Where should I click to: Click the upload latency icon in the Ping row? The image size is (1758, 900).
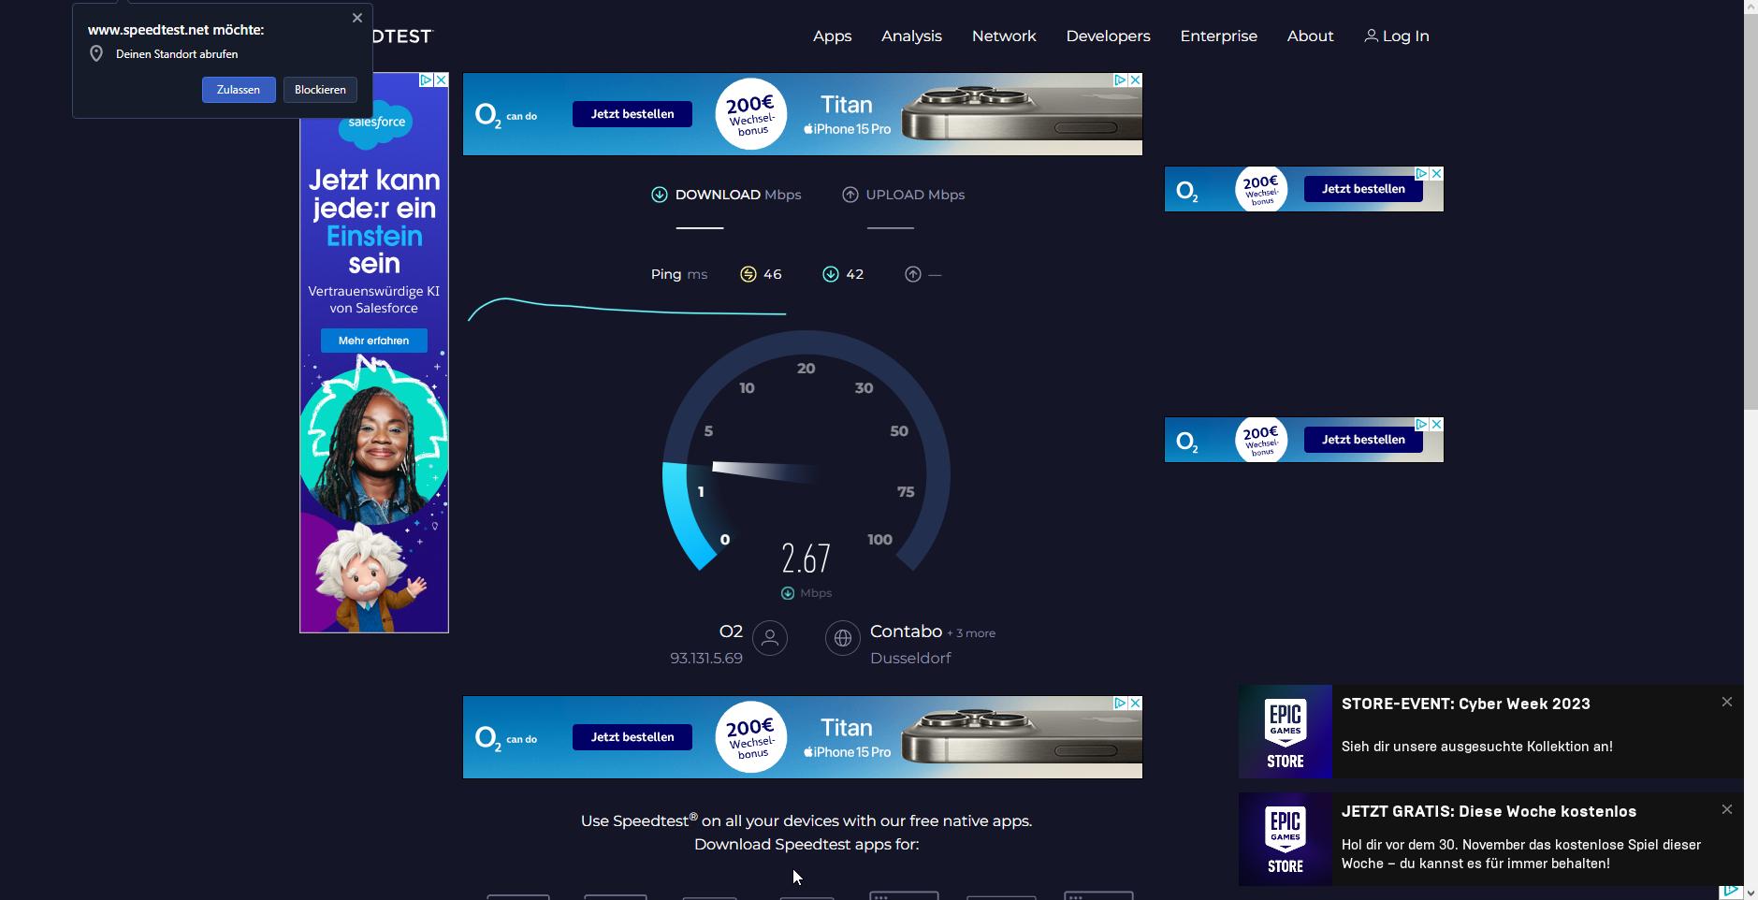point(913,274)
